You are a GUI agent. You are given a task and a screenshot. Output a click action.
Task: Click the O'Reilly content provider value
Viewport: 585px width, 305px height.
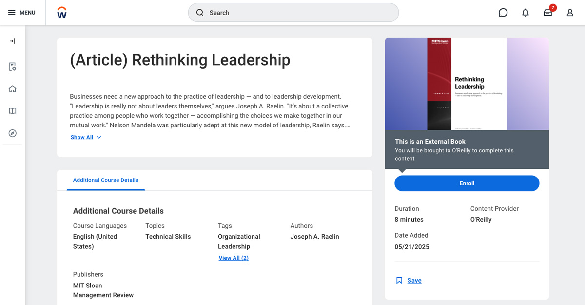tap(481, 220)
